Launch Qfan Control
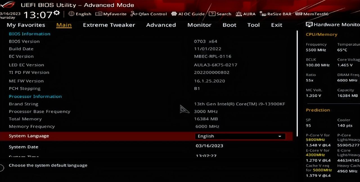The width and height of the screenshot is (360, 182). pos(149,14)
